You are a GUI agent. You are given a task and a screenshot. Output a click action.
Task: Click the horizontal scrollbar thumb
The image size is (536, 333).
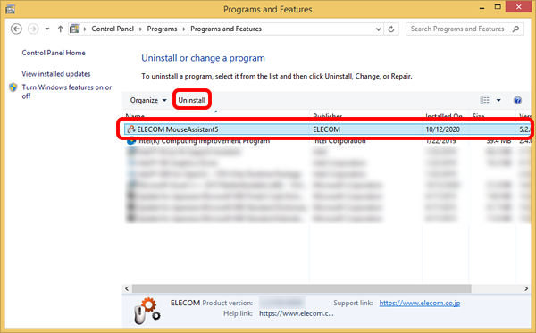tap(302, 288)
